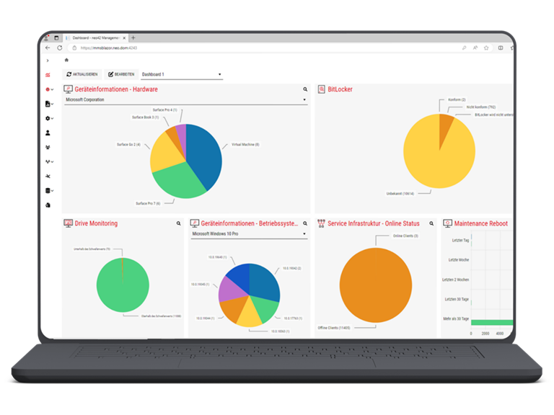Click magnifier icon on Drive Monitoring widget
Screen dimensions: 554x415
[x=178, y=223]
